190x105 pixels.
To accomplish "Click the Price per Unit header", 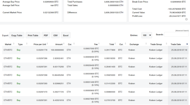I will pyautogui.click(x=40, y=44).
